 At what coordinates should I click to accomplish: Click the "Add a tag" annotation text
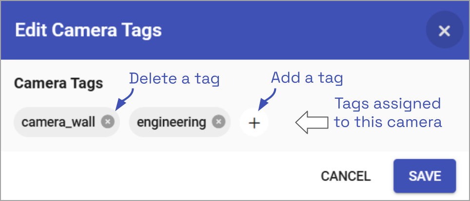coord(307,77)
